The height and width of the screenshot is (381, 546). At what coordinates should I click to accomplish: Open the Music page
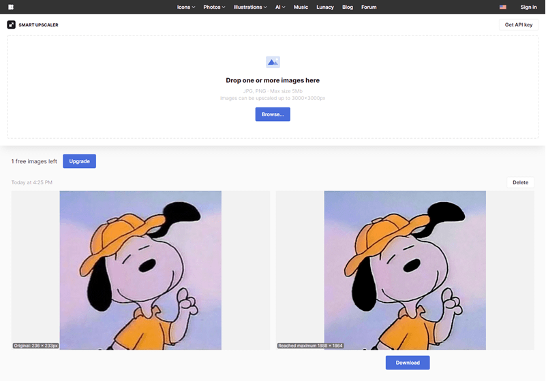[x=301, y=7]
